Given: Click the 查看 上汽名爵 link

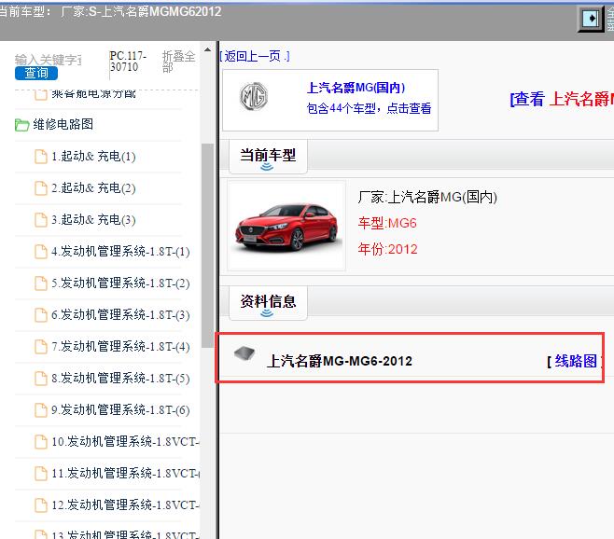Looking at the screenshot, I should coord(562,99).
